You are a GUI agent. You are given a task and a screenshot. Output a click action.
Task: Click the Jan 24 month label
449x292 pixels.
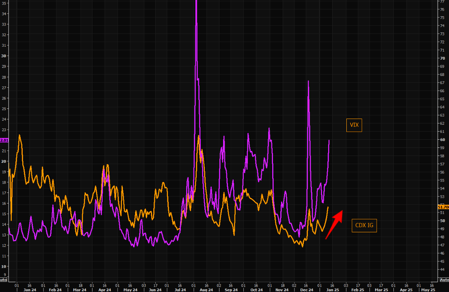[30, 290]
